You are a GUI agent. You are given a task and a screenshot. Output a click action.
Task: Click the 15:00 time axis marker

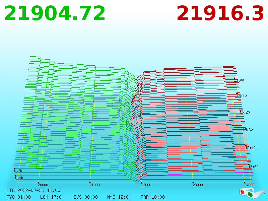(x=239, y=80)
